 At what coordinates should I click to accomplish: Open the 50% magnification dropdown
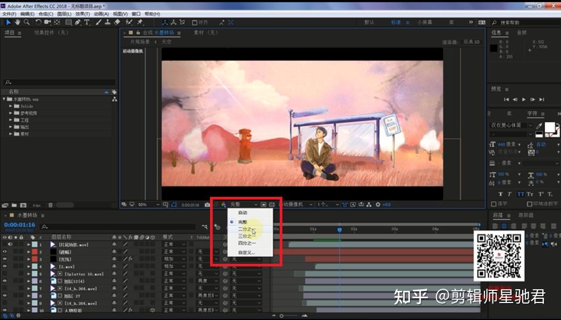click(x=148, y=205)
